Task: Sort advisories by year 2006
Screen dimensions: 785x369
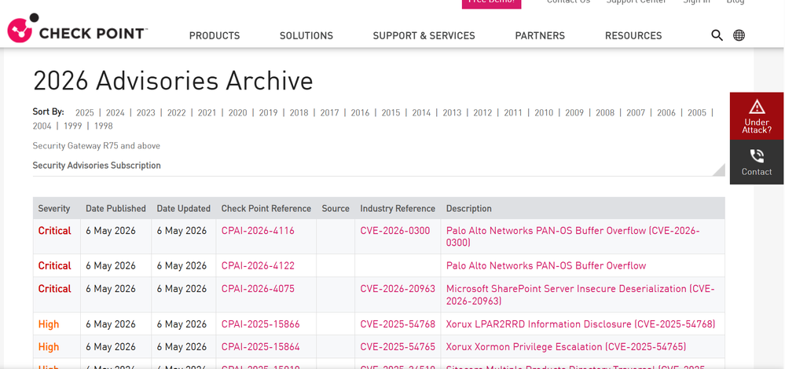Action: (666, 113)
